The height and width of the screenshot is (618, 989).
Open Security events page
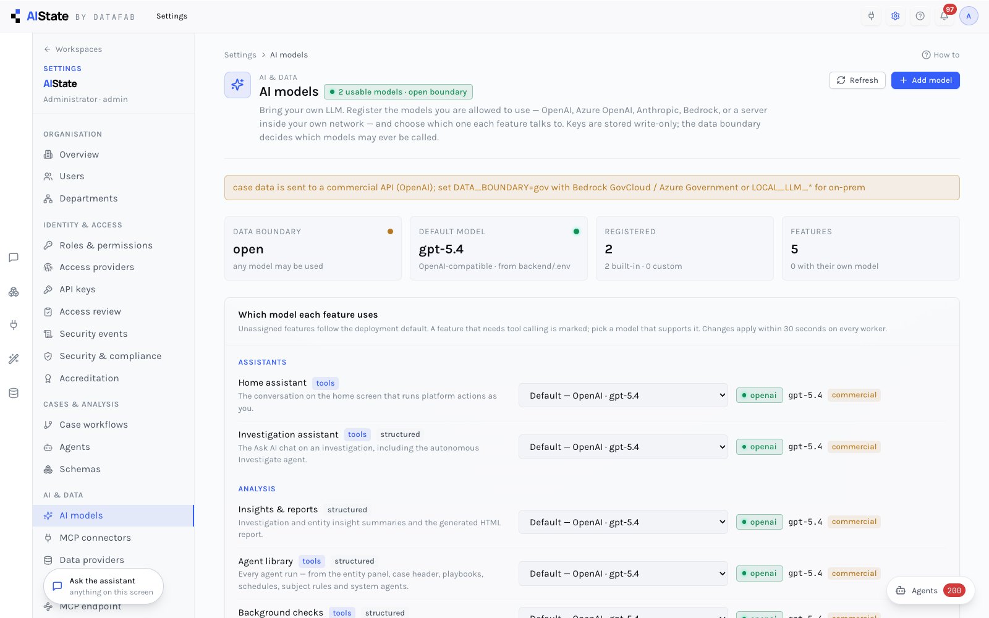[114, 334]
